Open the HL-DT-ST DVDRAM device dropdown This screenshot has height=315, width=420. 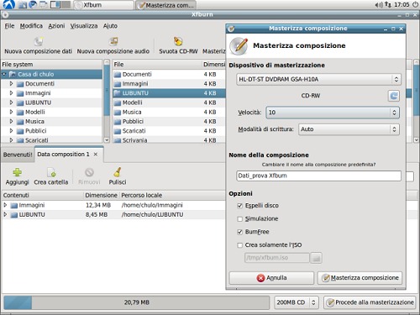click(318, 80)
